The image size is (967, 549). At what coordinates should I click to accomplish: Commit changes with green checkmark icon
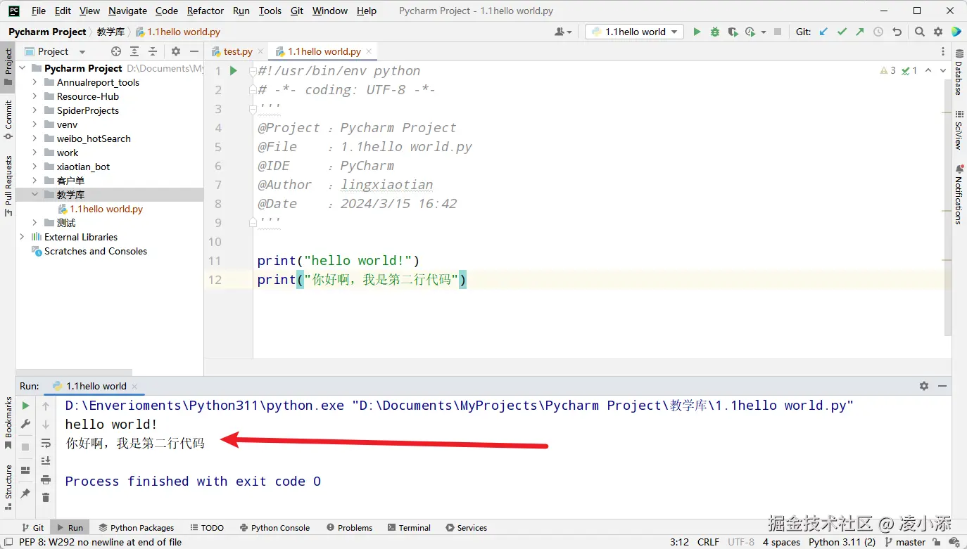coord(842,32)
